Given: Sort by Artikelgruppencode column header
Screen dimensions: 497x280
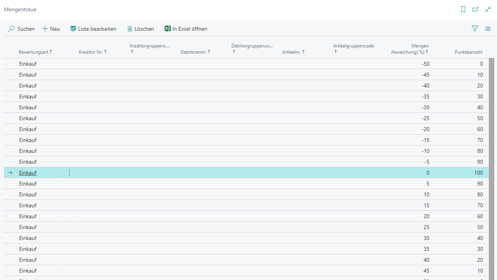Looking at the screenshot, I should pyautogui.click(x=353, y=49).
